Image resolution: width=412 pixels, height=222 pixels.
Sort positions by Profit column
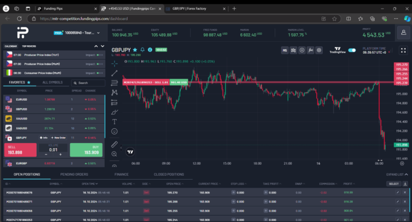349,184
